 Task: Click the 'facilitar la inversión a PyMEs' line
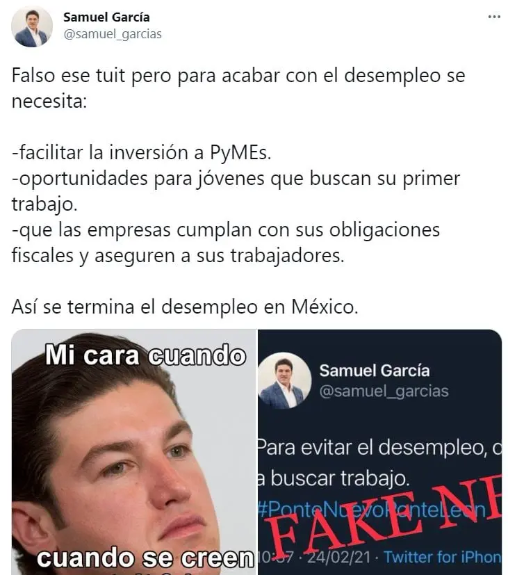(x=142, y=152)
